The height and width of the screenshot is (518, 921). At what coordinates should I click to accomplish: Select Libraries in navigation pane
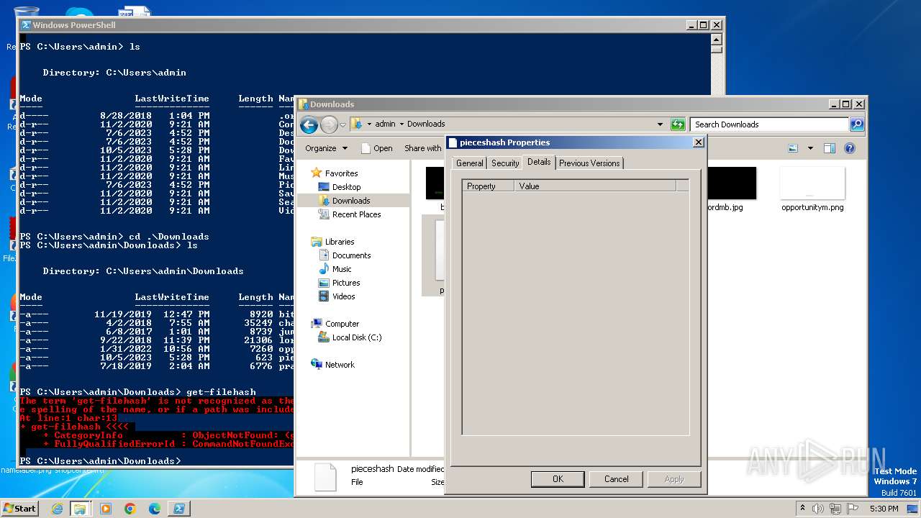pos(340,242)
